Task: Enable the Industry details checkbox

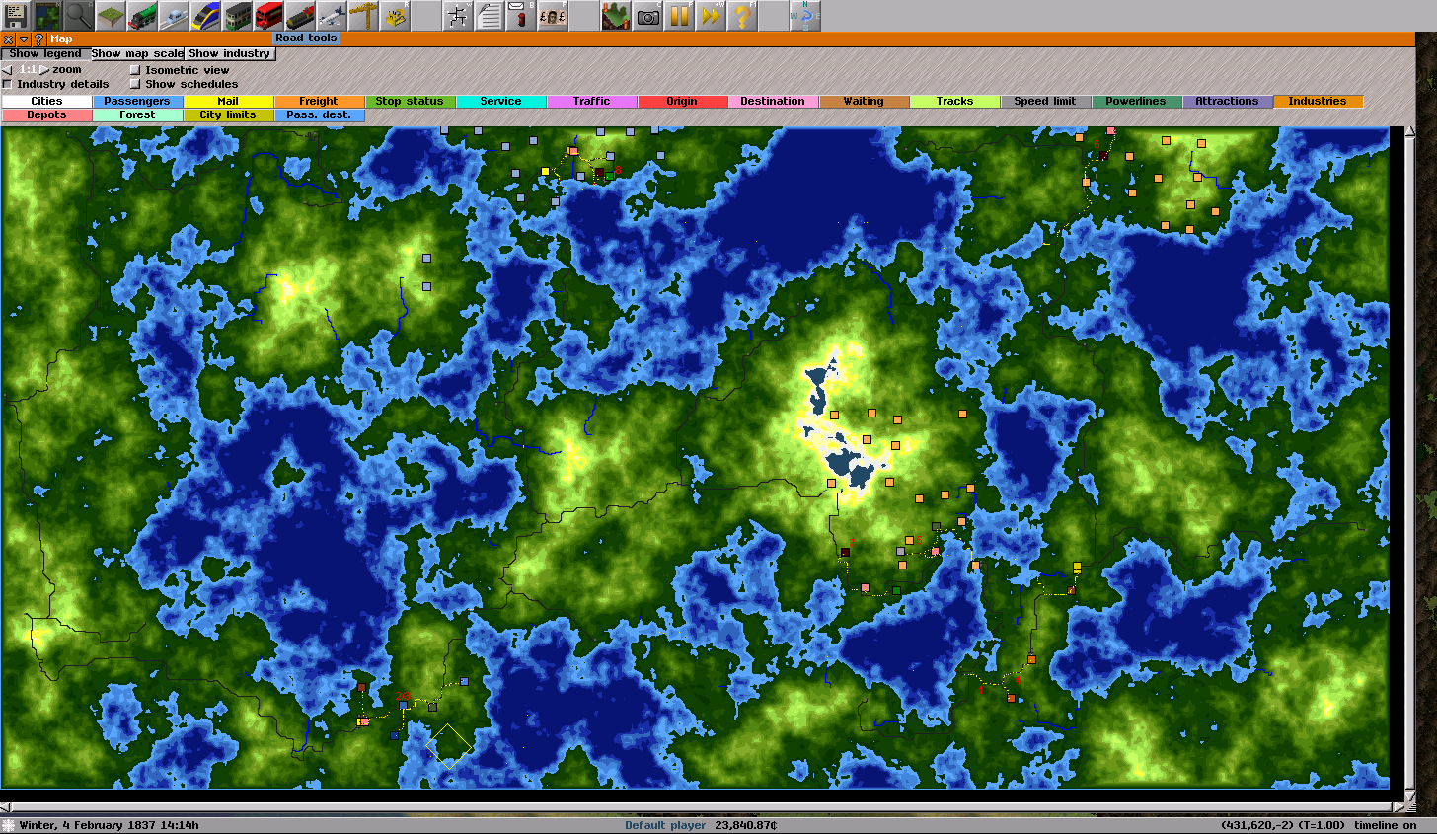Action: [7, 84]
